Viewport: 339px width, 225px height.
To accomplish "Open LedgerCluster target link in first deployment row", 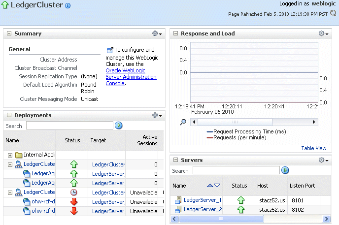I will (108, 164).
